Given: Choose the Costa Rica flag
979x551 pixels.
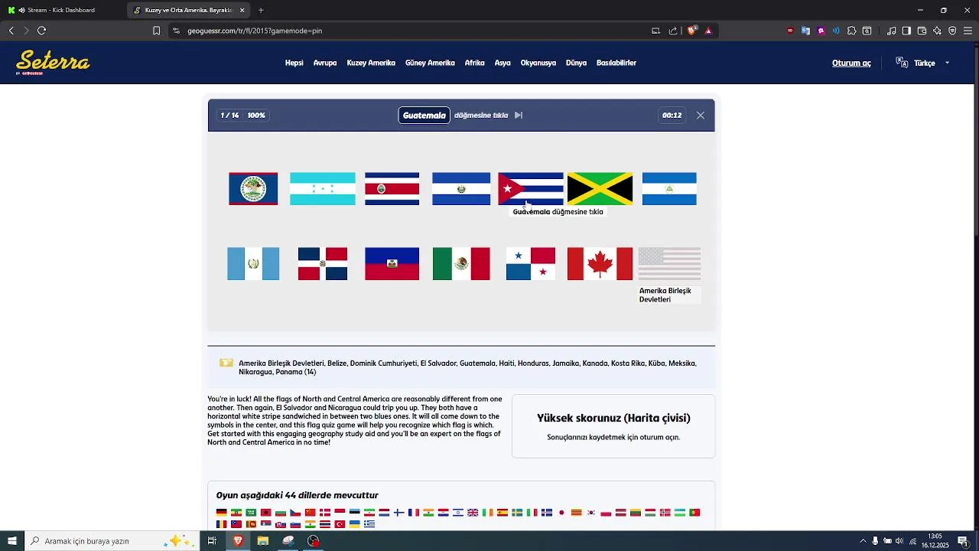Looking at the screenshot, I should (392, 189).
